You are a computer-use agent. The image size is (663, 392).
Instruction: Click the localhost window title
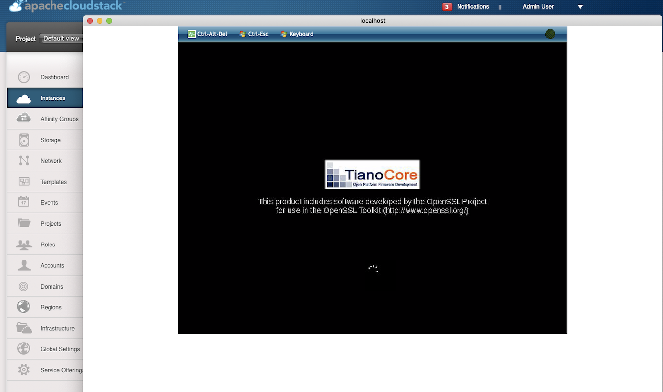[373, 21]
